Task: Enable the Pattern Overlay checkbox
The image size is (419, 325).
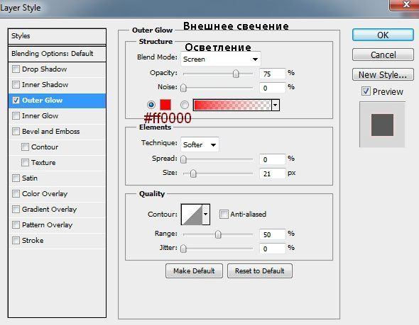Action: coord(16,225)
